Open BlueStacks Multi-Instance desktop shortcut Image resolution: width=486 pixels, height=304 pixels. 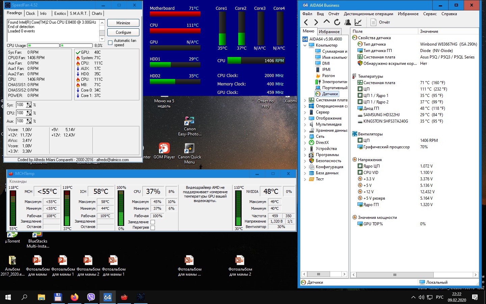[38, 240]
